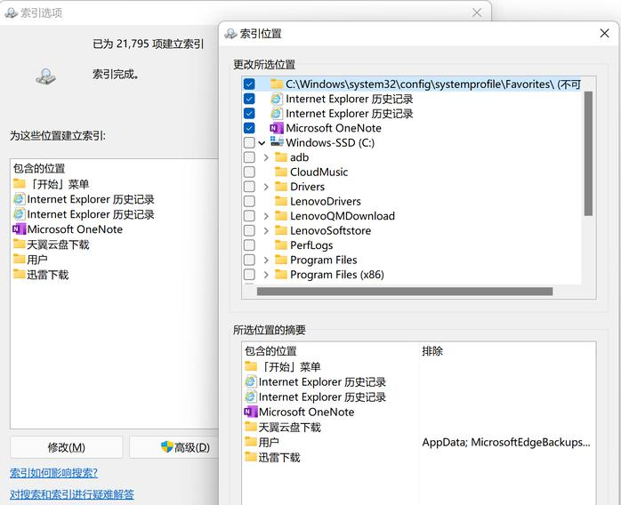Click the Program Files (x86) folder icon
621x505 pixels.
pyautogui.click(x=281, y=274)
